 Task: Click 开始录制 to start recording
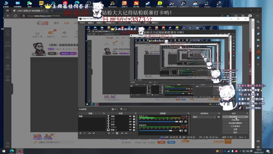point(235,120)
